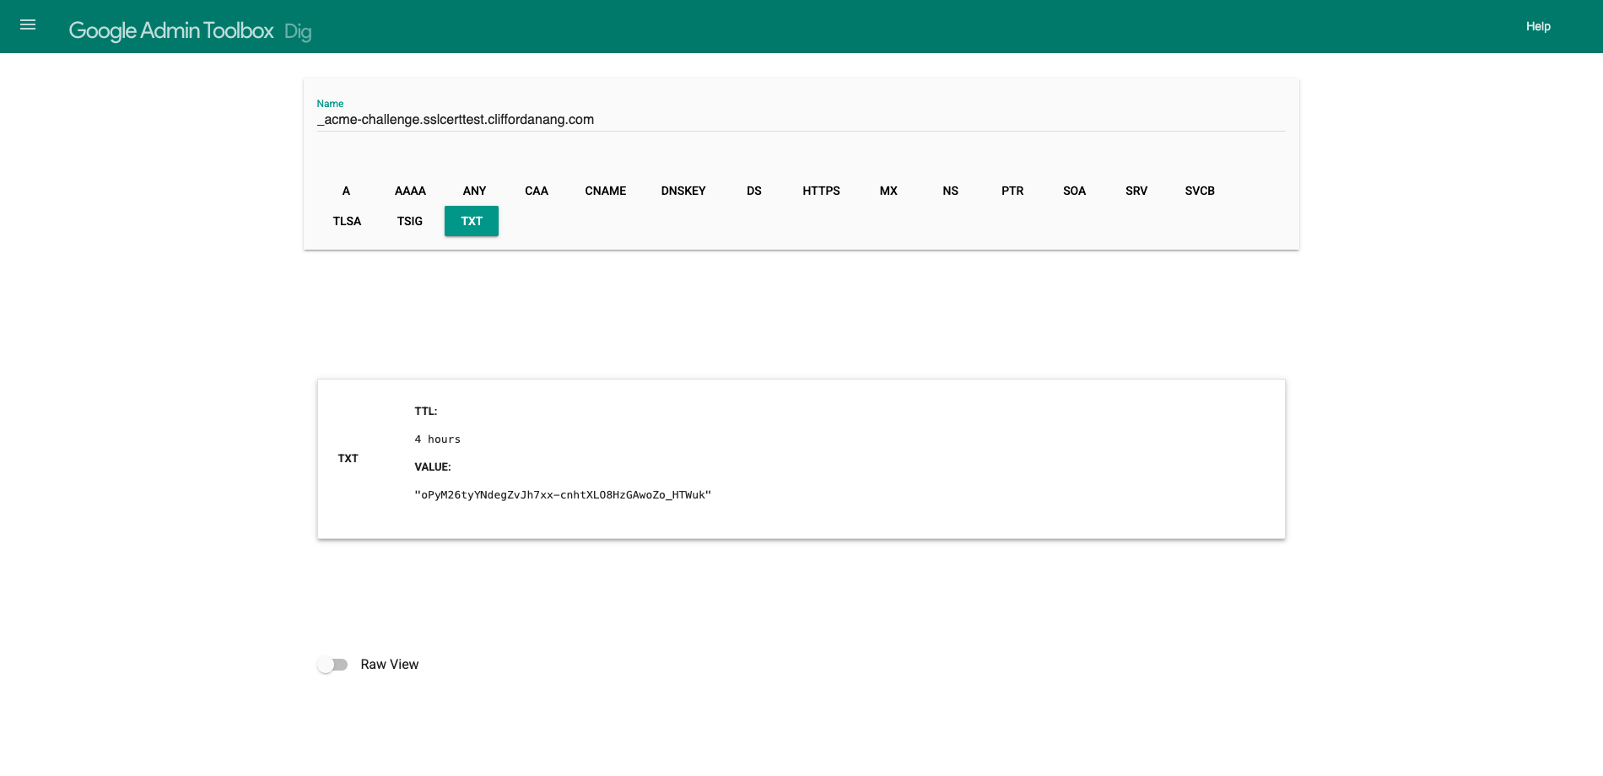The image size is (1603, 776).
Task: Click the 'Raw View' label text
Action: tap(390, 665)
